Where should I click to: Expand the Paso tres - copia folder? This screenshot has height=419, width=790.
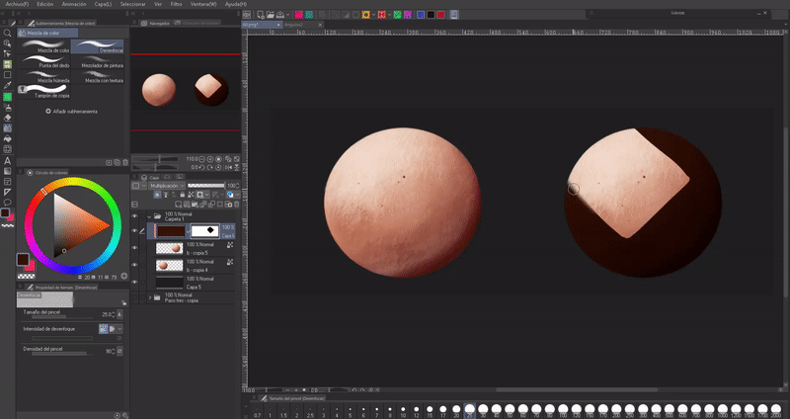pyautogui.click(x=150, y=296)
